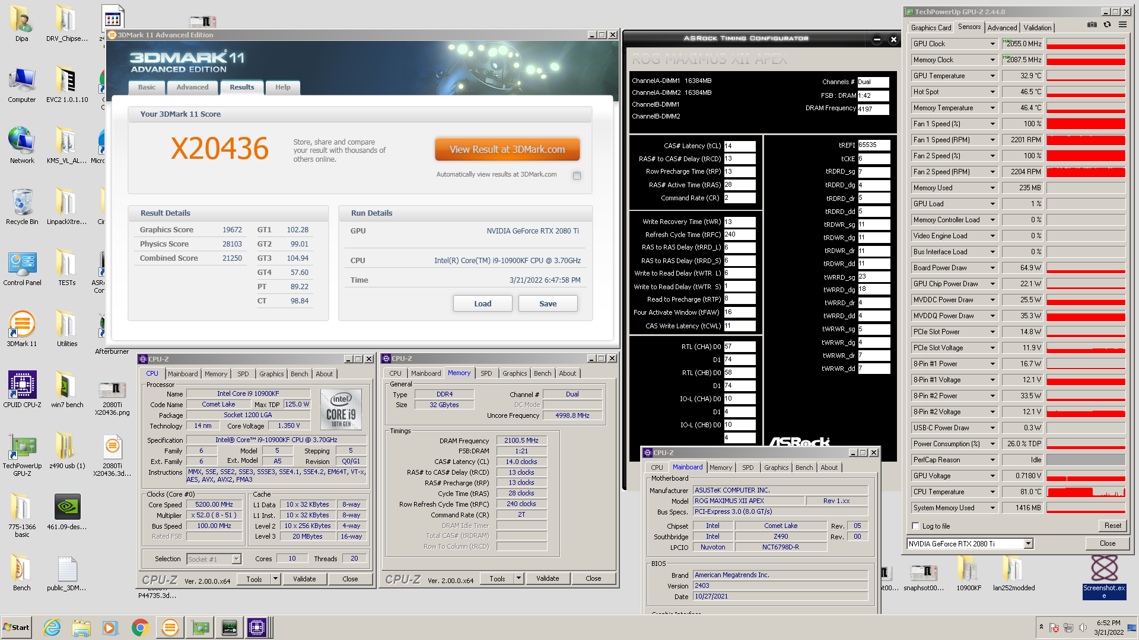1139x640 pixels.
Task: Open the Basic tab in 3DMark 11
Action: coord(147,87)
